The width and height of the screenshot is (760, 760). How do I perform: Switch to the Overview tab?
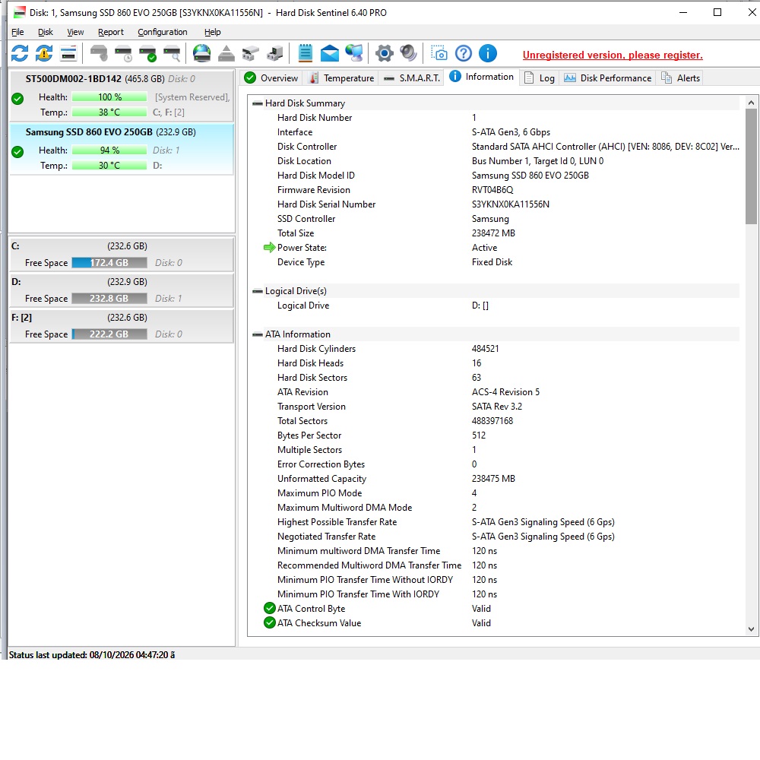[x=271, y=78]
